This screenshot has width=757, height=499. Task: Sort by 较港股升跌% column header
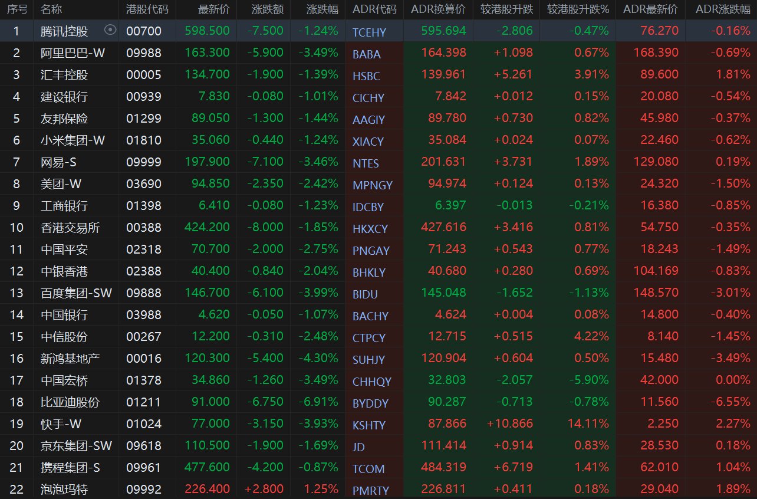(x=578, y=9)
